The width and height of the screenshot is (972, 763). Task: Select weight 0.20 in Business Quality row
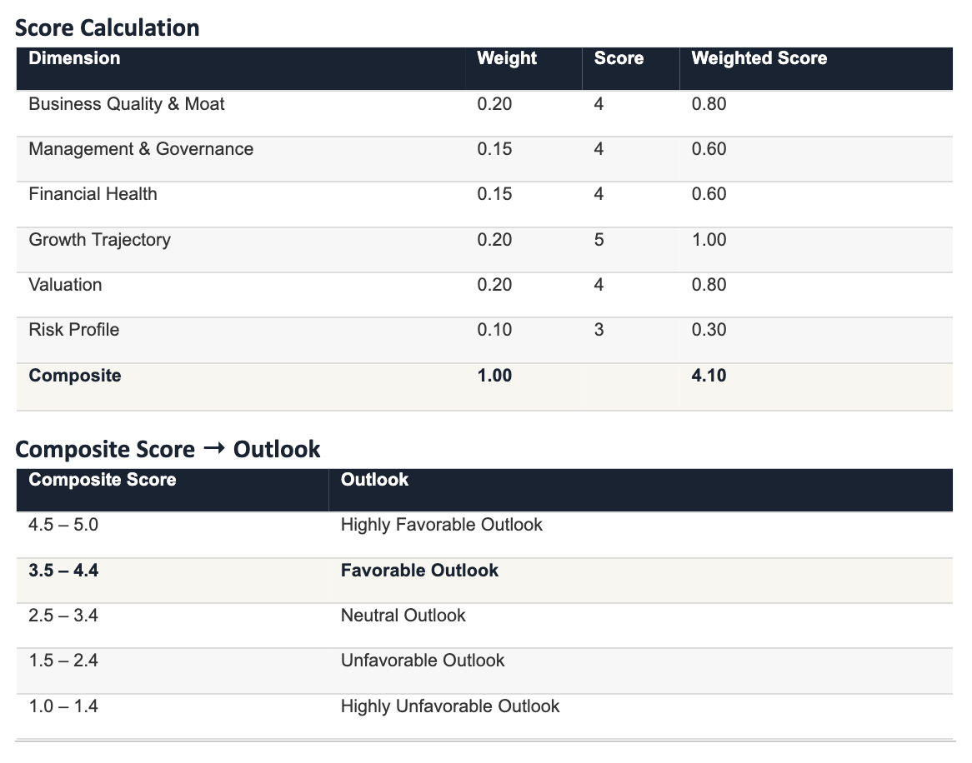pos(494,103)
